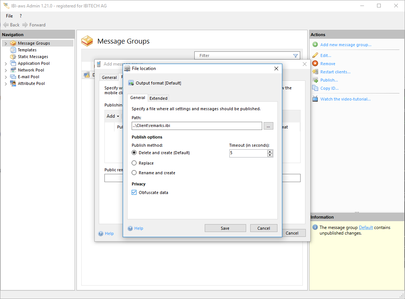405x299 pixels.
Task: Open the Default message group link
Action: coord(365,228)
